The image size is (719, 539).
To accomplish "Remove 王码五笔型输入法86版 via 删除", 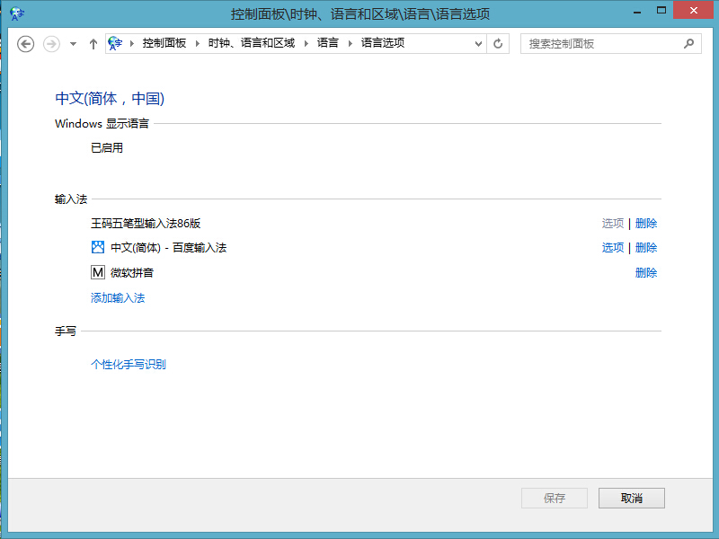I will click(646, 224).
